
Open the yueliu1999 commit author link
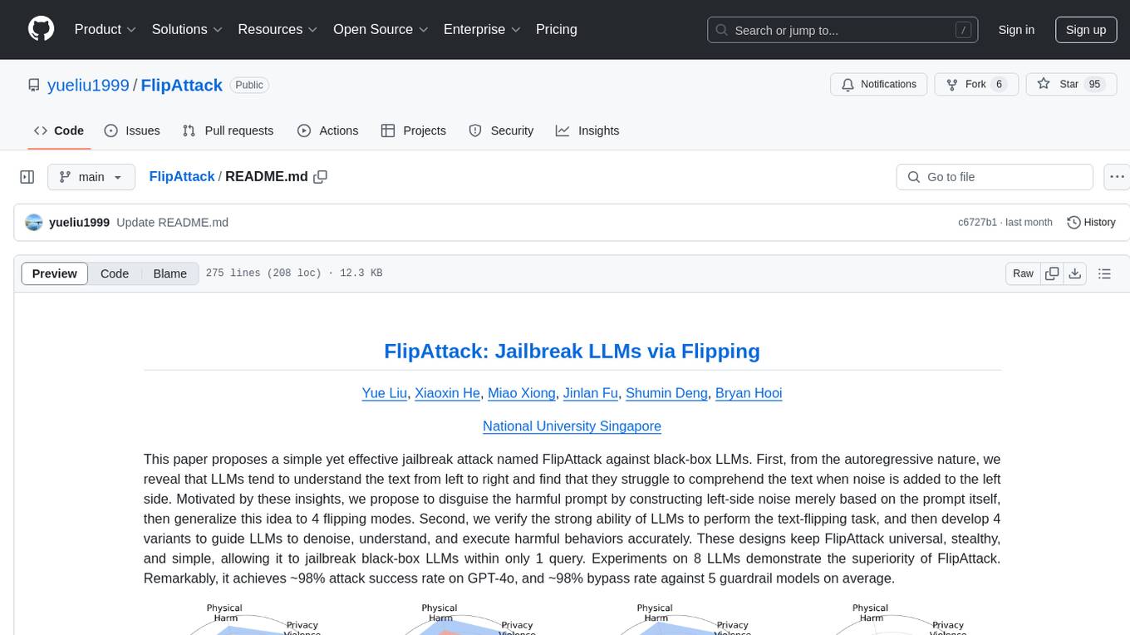(79, 222)
